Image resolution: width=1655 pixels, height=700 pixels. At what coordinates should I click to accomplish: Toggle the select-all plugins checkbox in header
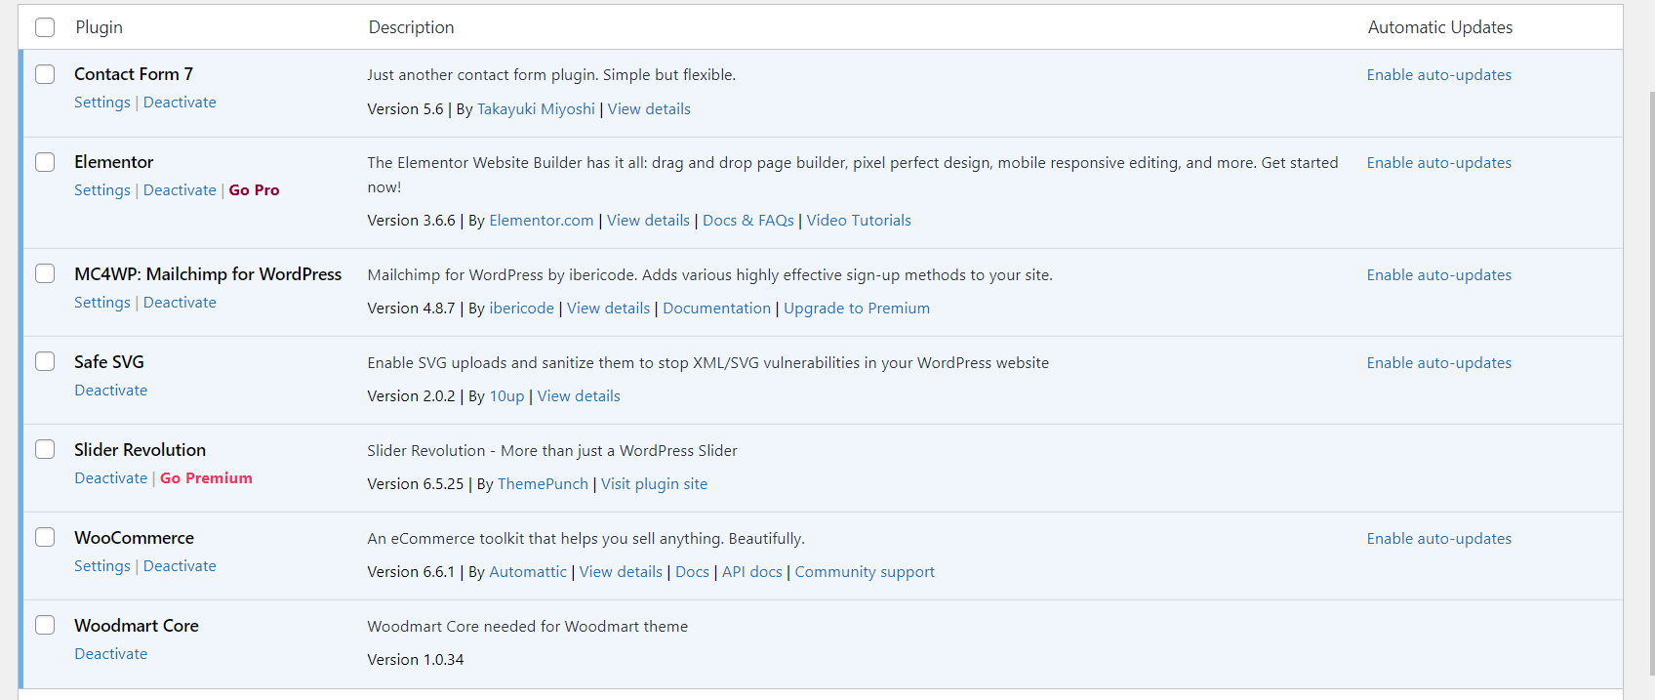45,27
